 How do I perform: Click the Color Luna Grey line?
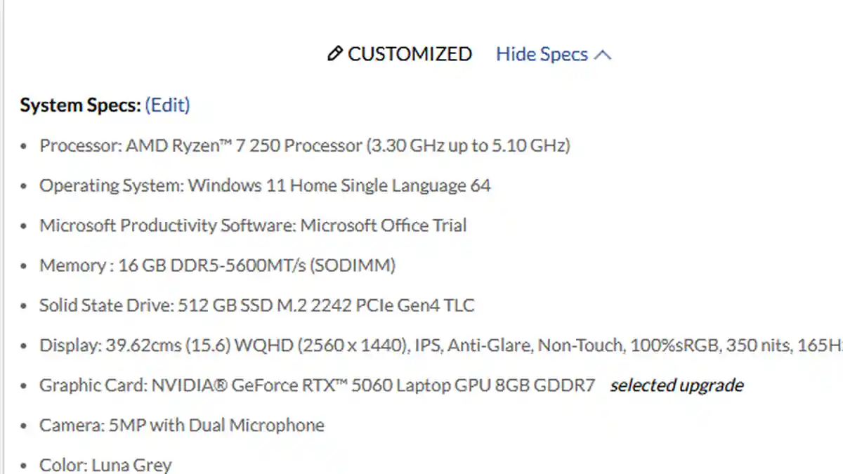[x=105, y=465]
